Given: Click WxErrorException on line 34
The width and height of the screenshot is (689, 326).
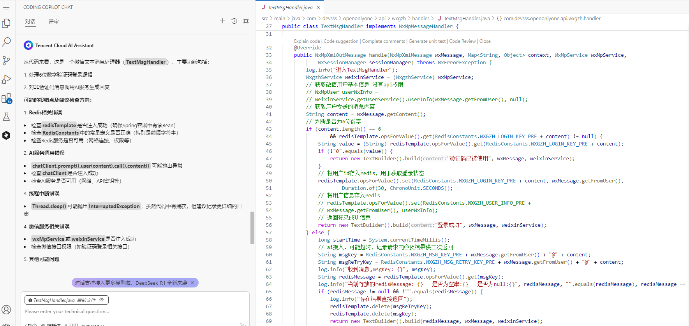Looking at the screenshot, I should [x=462, y=63].
